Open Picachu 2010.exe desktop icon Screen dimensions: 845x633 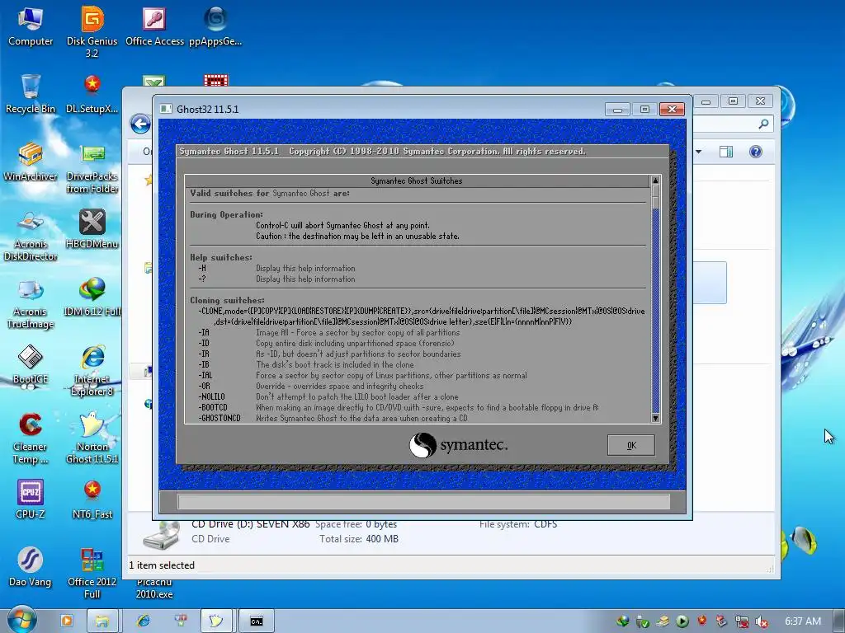click(154, 588)
